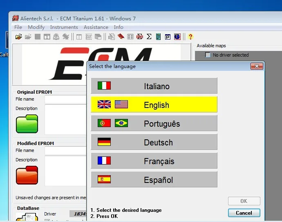Click the greyed table view icon
The image size is (282, 222).
79,37
